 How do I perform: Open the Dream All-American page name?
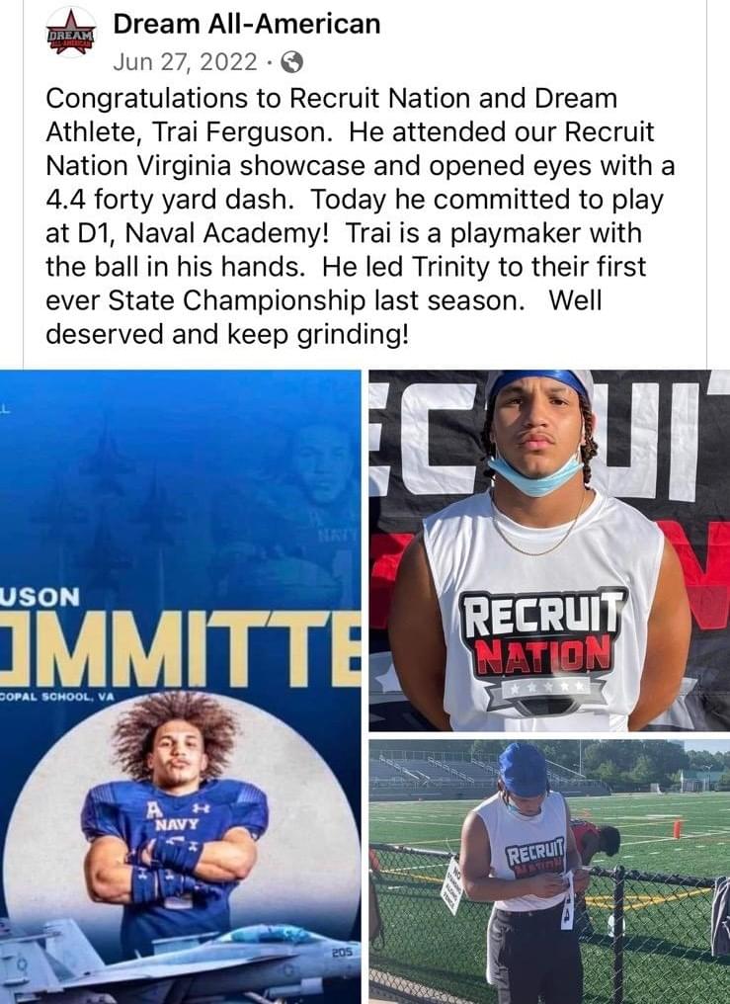[246, 24]
